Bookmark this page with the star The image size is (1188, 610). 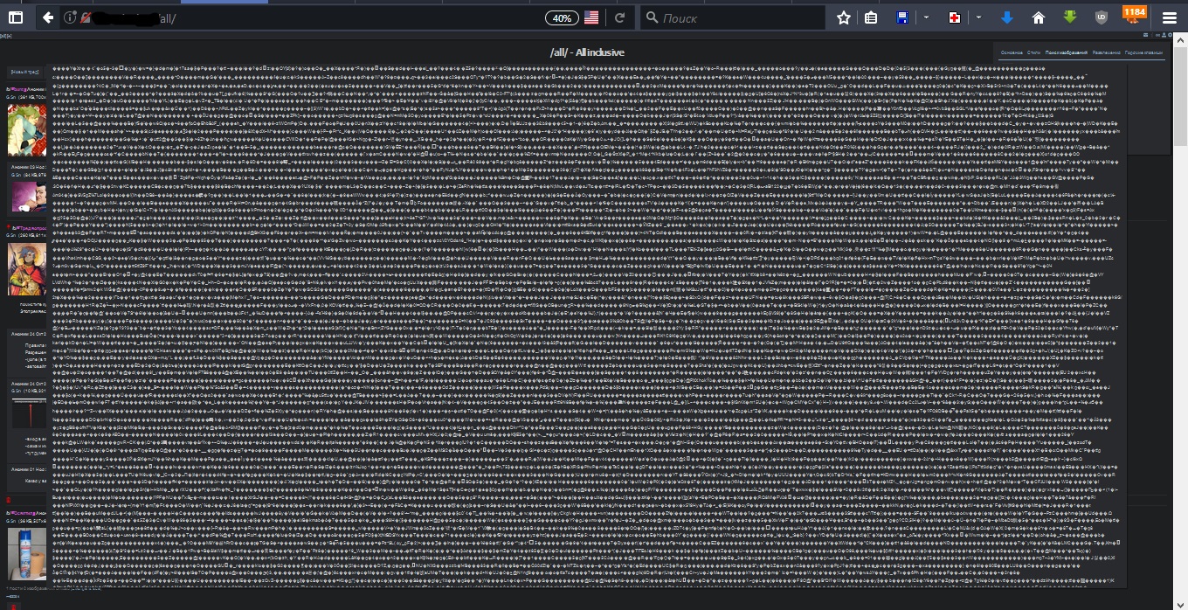pos(844,17)
